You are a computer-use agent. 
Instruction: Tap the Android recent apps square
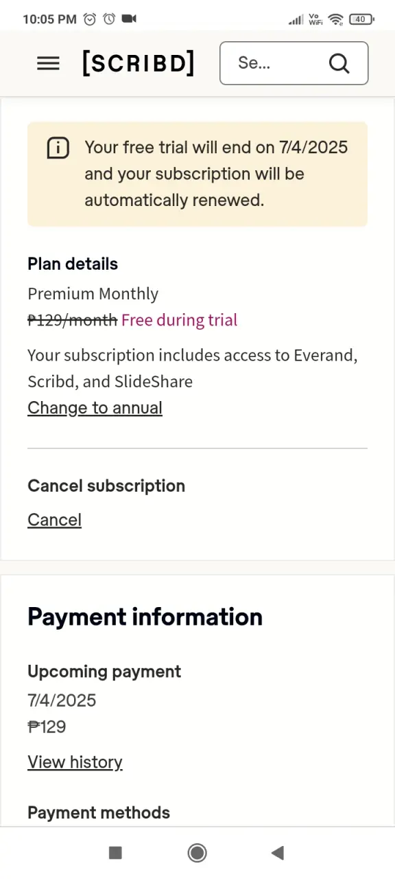coord(115,853)
